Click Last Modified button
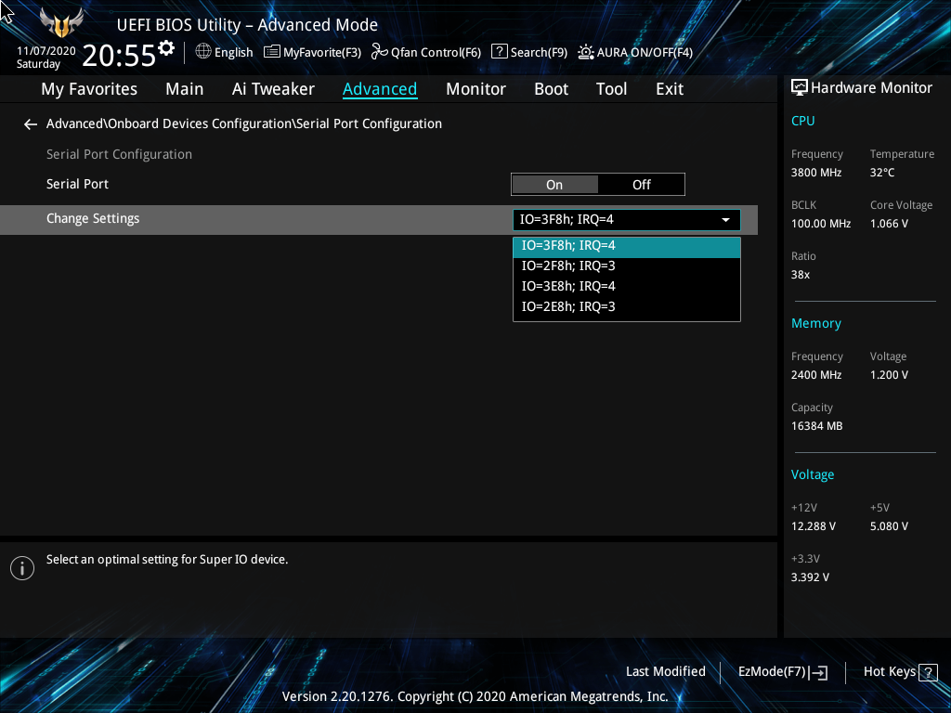Screen dimensions: 951x713 tap(665, 672)
